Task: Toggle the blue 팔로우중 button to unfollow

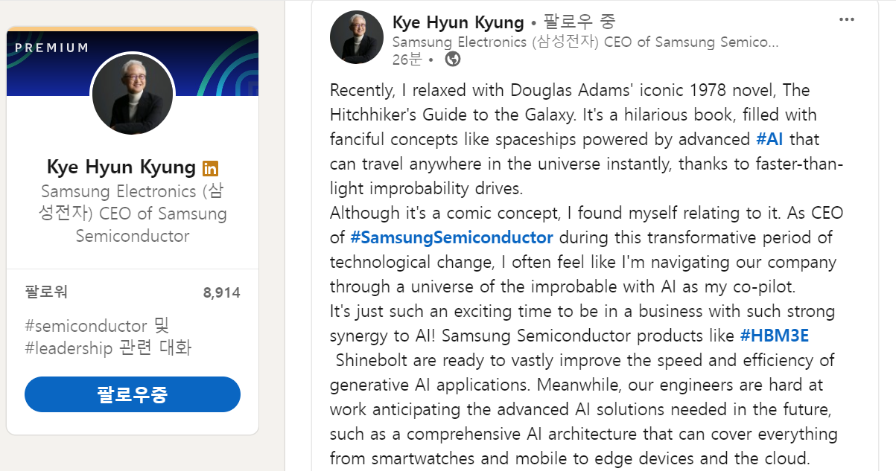Action: pyautogui.click(x=132, y=394)
